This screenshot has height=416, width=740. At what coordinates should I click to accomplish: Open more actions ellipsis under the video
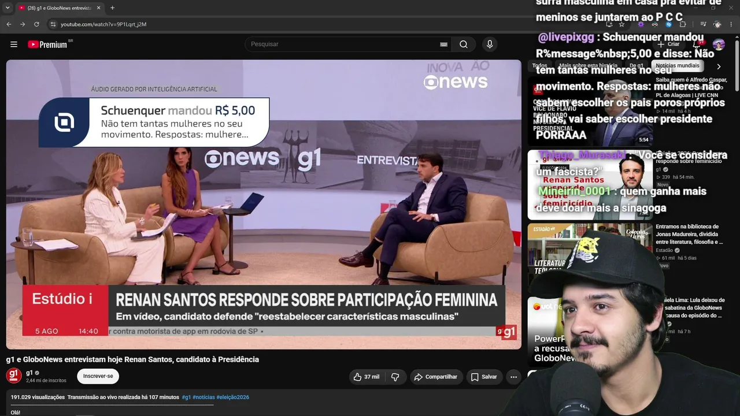tap(513, 377)
